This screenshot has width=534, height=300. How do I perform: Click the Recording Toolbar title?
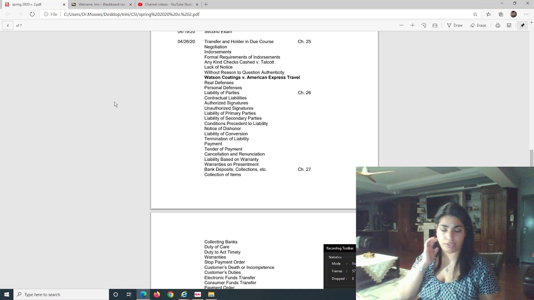340,248
